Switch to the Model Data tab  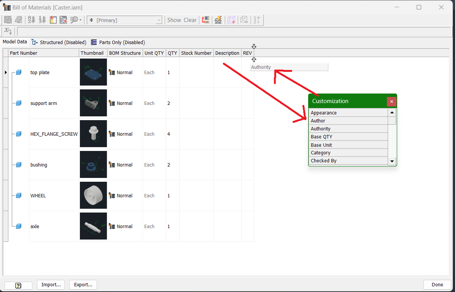point(15,42)
